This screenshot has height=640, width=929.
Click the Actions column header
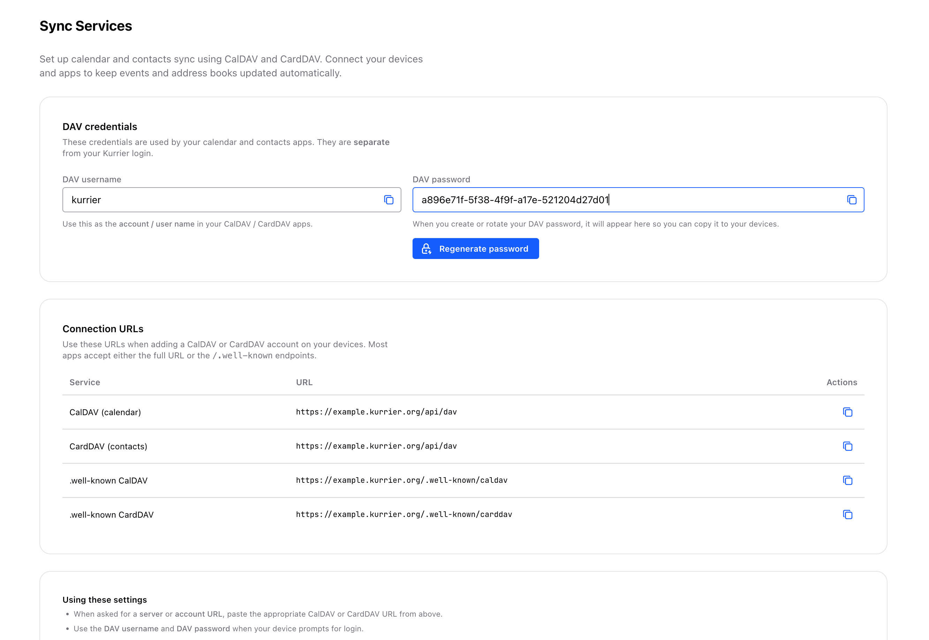(x=841, y=382)
